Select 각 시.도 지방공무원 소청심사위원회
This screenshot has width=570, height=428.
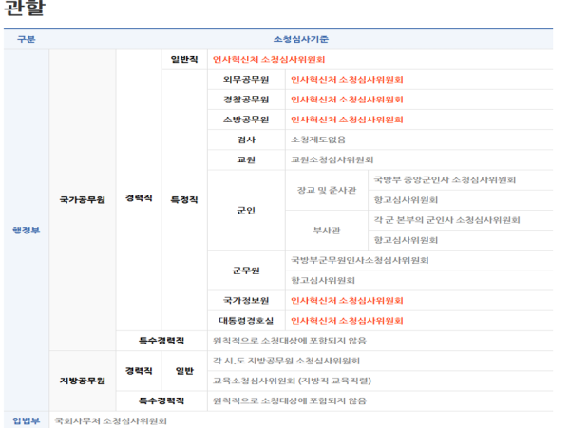287,361
